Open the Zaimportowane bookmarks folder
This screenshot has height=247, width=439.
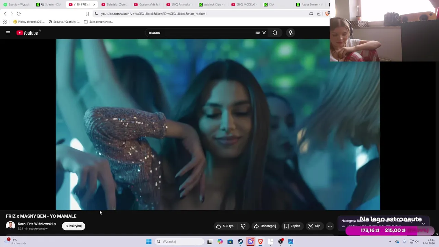(x=98, y=22)
